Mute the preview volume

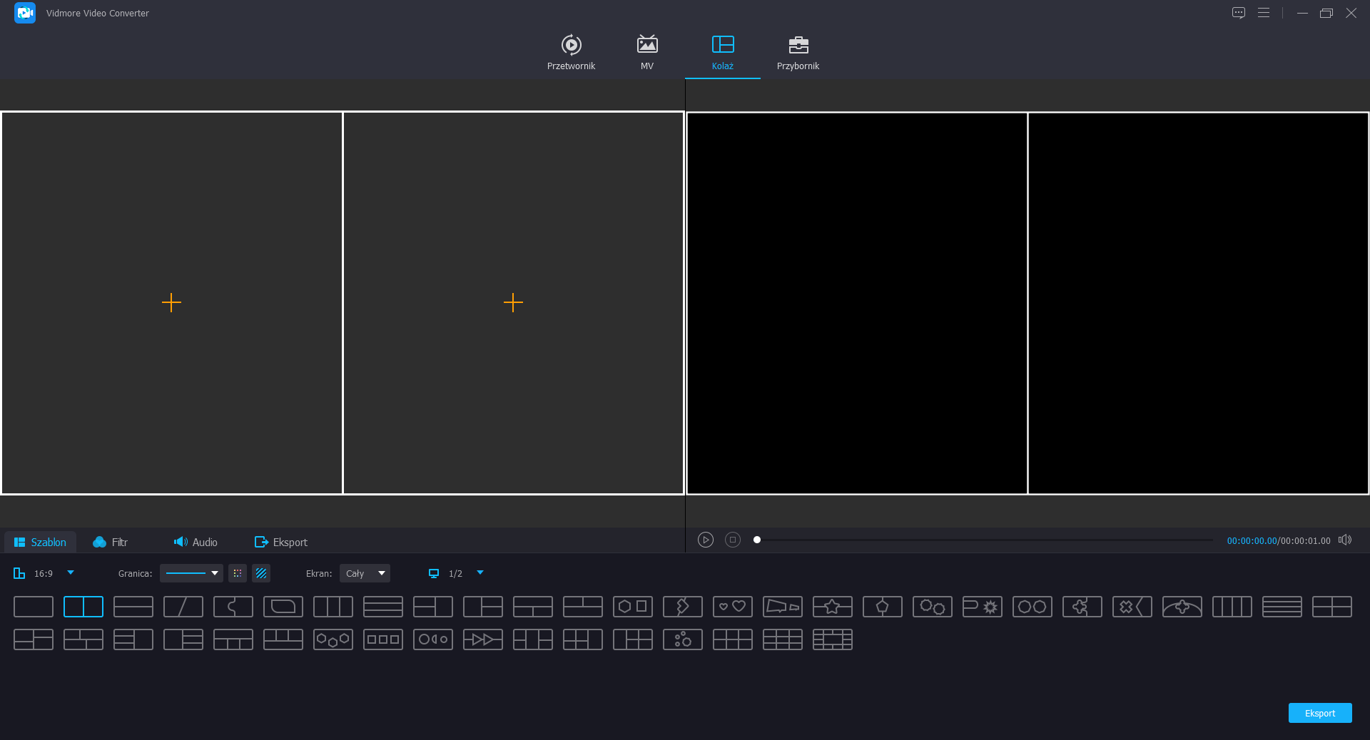coord(1345,540)
